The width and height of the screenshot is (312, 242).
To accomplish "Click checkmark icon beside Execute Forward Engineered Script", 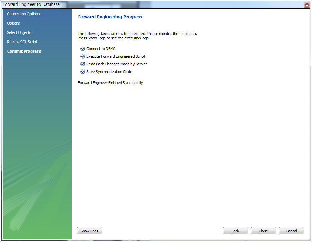I will coord(83,56).
